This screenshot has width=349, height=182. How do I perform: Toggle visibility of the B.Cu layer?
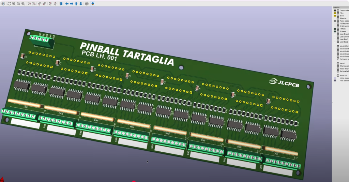[x=338, y=16]
